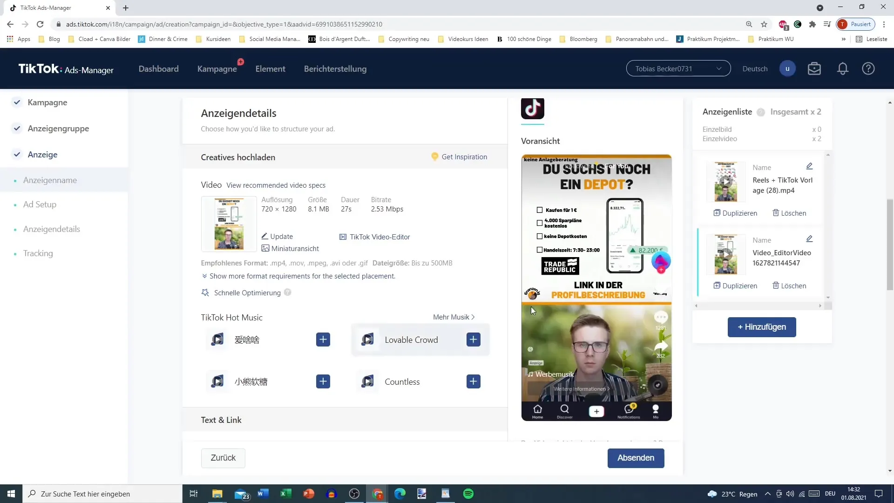Add Lovable Crowd music track
This screenshot has width=894, height=503.
(474, 340)
